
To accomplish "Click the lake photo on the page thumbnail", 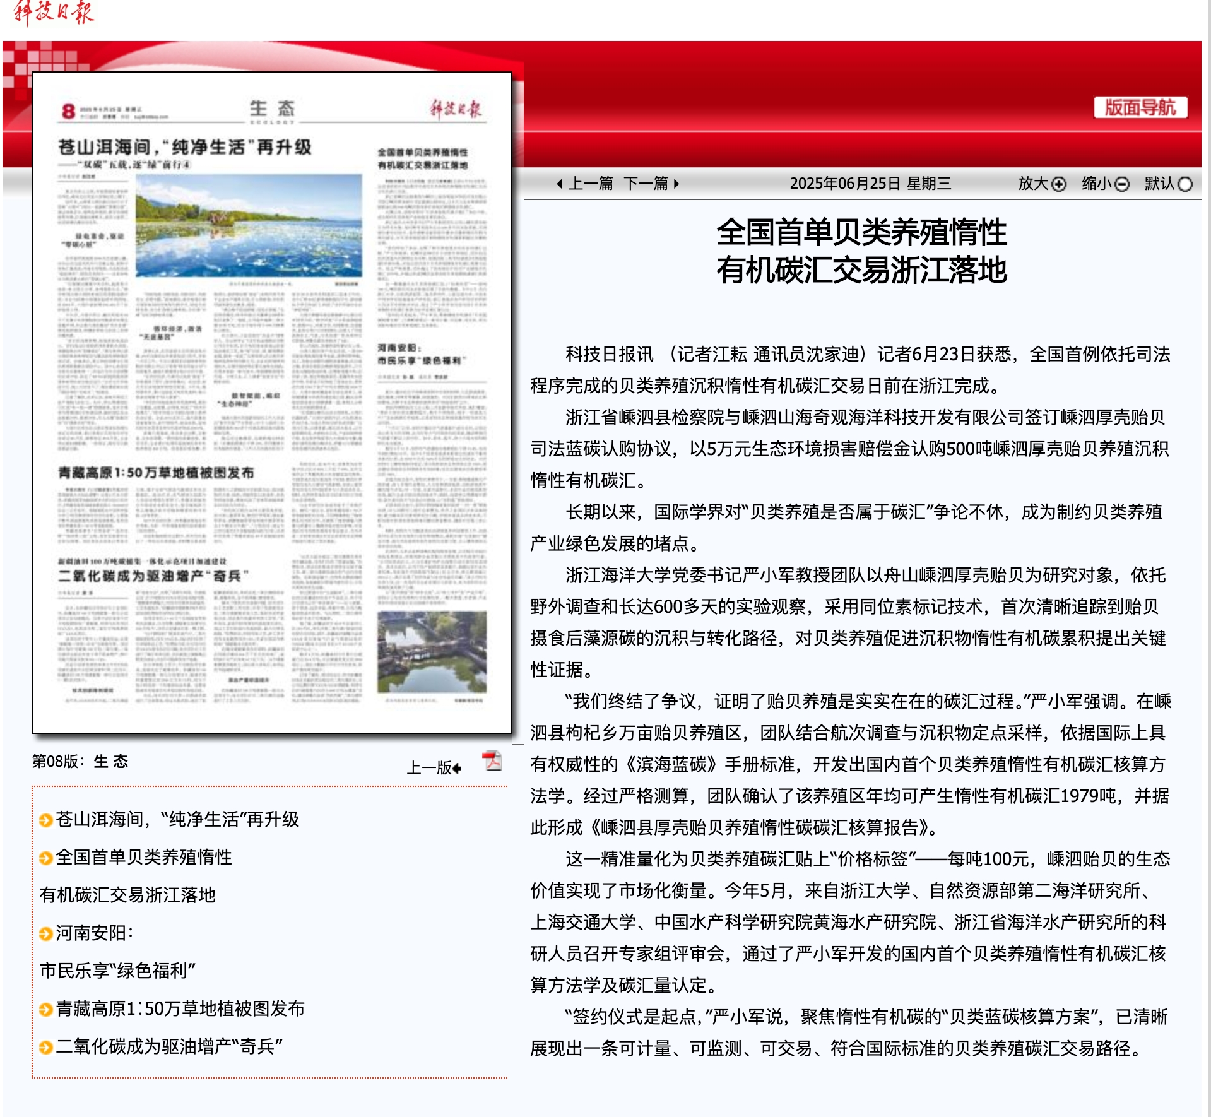I will tap(249, 226).
